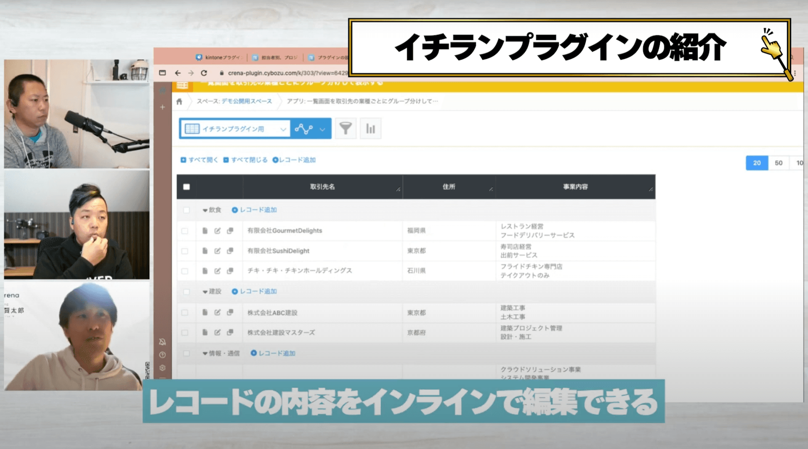Switch to the kintoneプラグイン browser tab
The height and width of the screenshot is (449, 808).
coord(219,58)
